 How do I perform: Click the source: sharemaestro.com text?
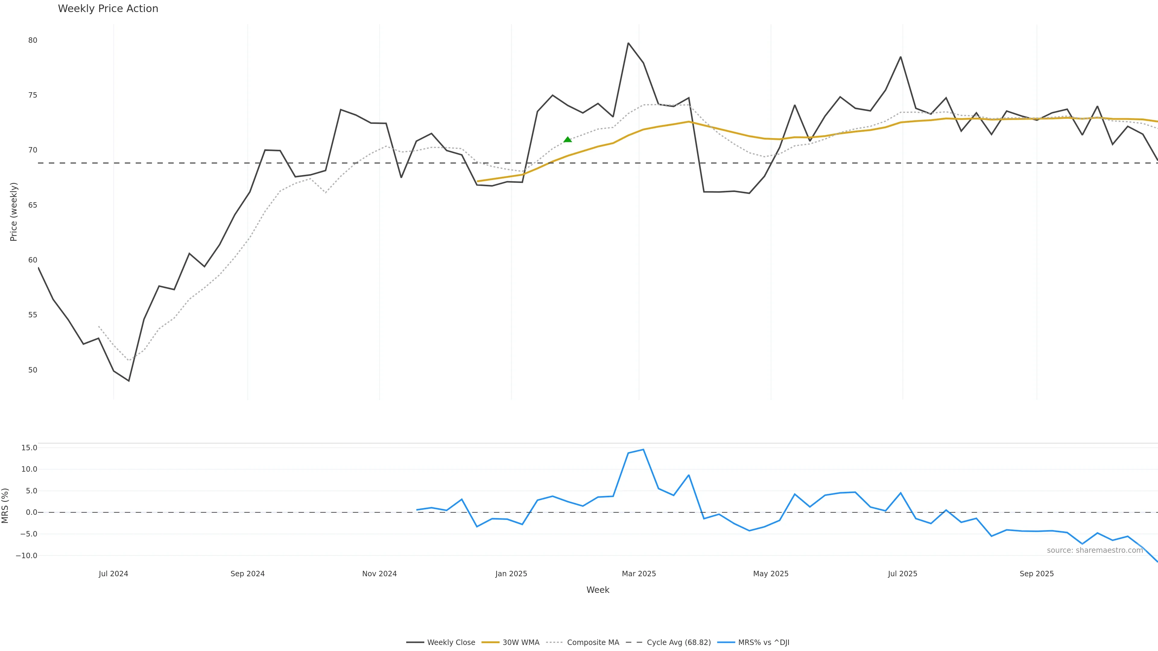(x=1095, y=550)
